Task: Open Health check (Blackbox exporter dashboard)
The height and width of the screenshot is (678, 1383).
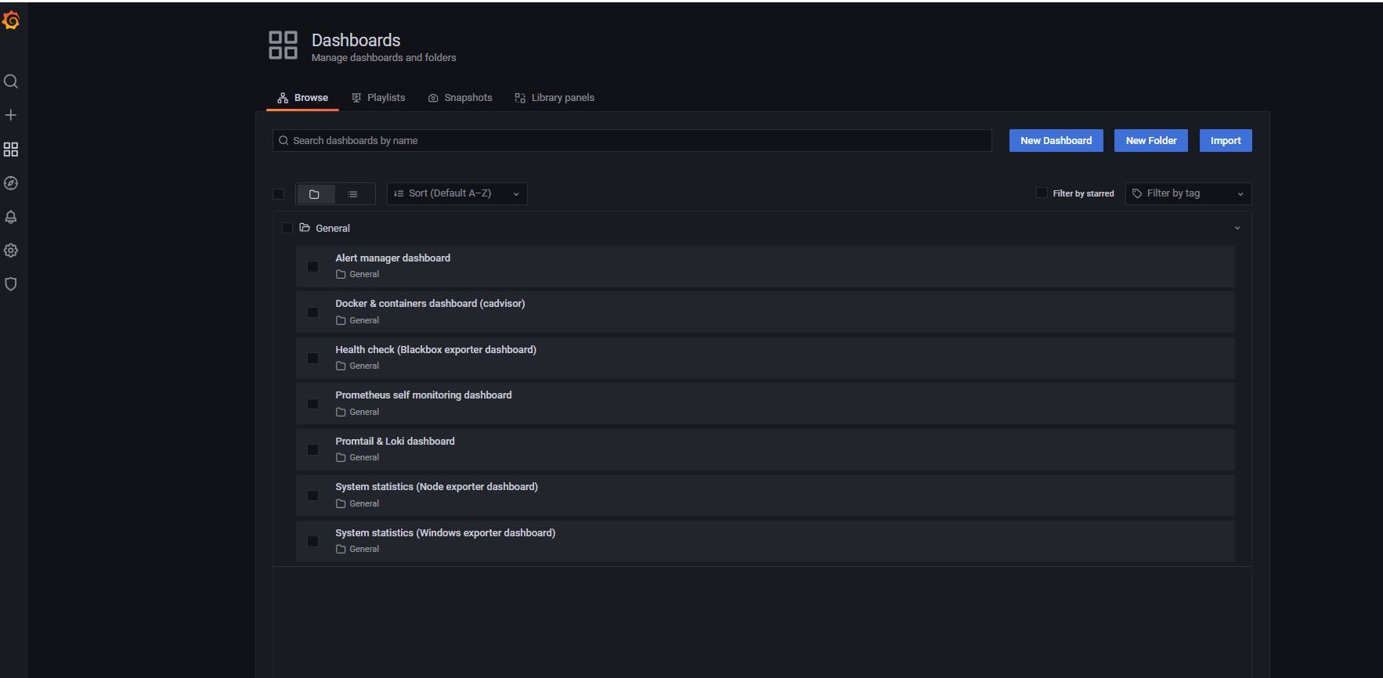Action: (x=435, y=350)
